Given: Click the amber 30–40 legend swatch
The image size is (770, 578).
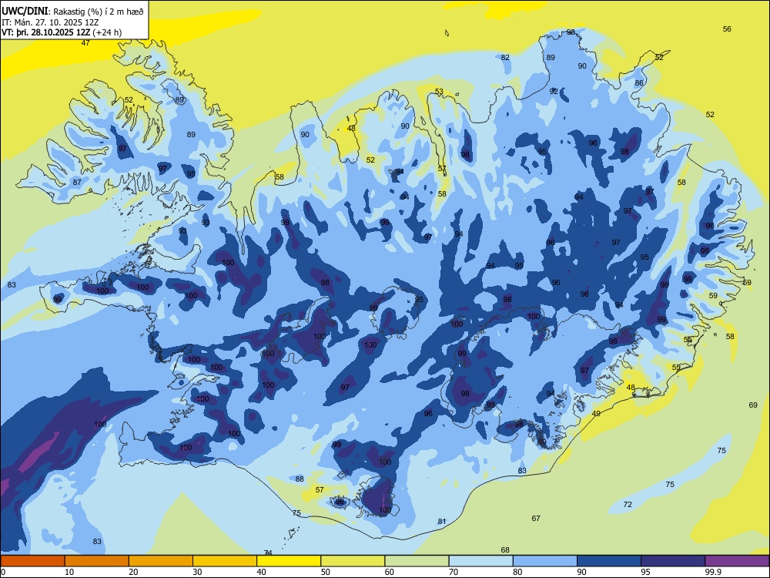Looking at the screenshot, I should point(225,561).
